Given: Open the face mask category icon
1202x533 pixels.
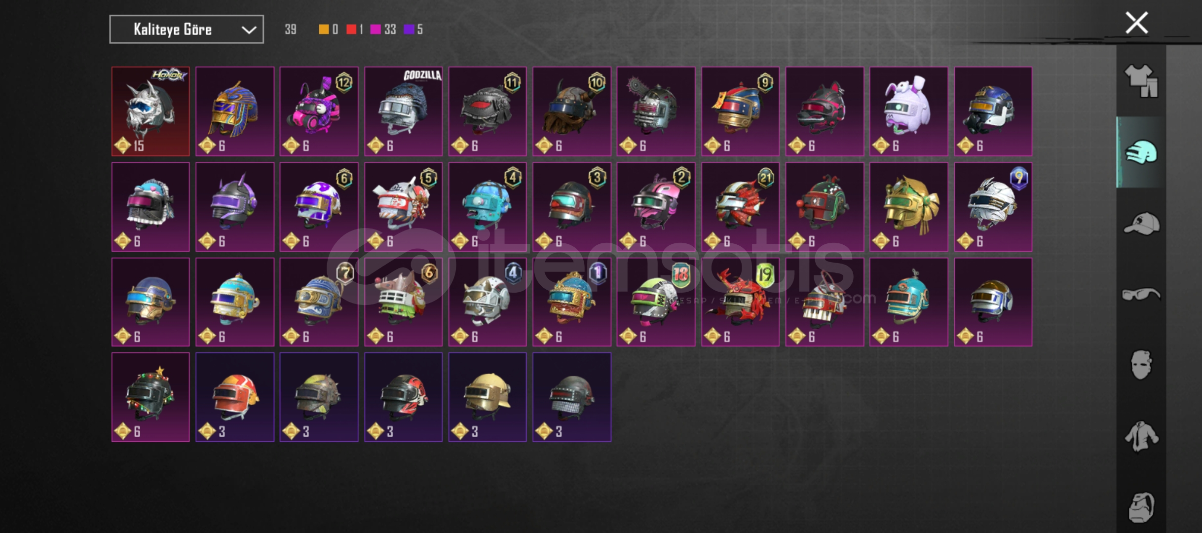Looking at the screenshot, I should click(1141, 365).
